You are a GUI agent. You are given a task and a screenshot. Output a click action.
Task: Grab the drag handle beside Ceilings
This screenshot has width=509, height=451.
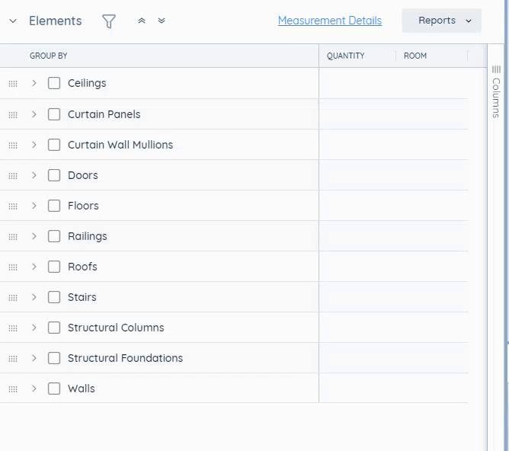coord(13,84)
